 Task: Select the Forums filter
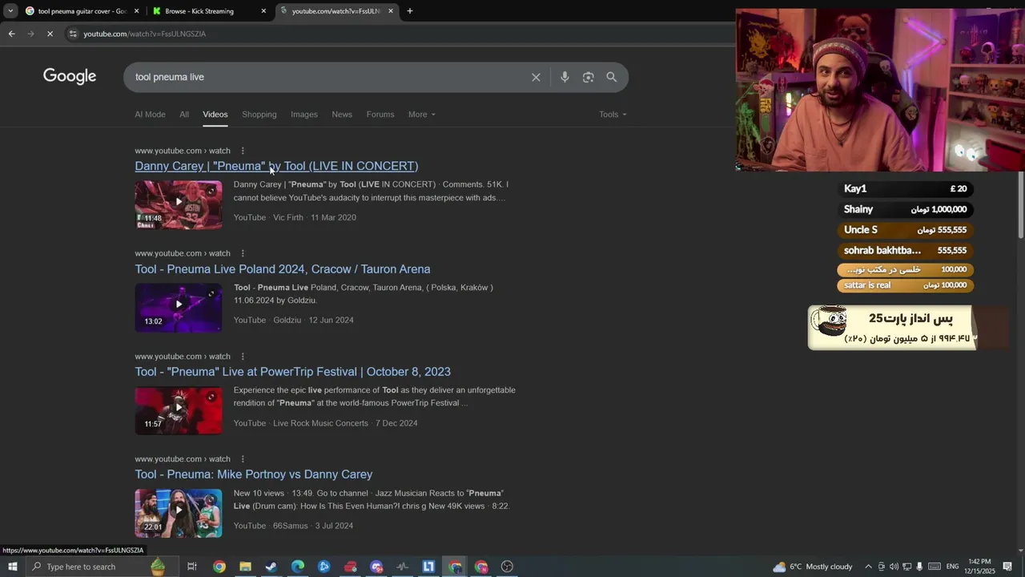pyautogui.click(x=380, y=115)
